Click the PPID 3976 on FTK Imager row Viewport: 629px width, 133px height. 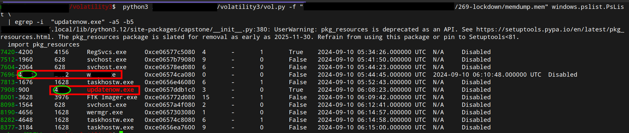coord(62,97)
